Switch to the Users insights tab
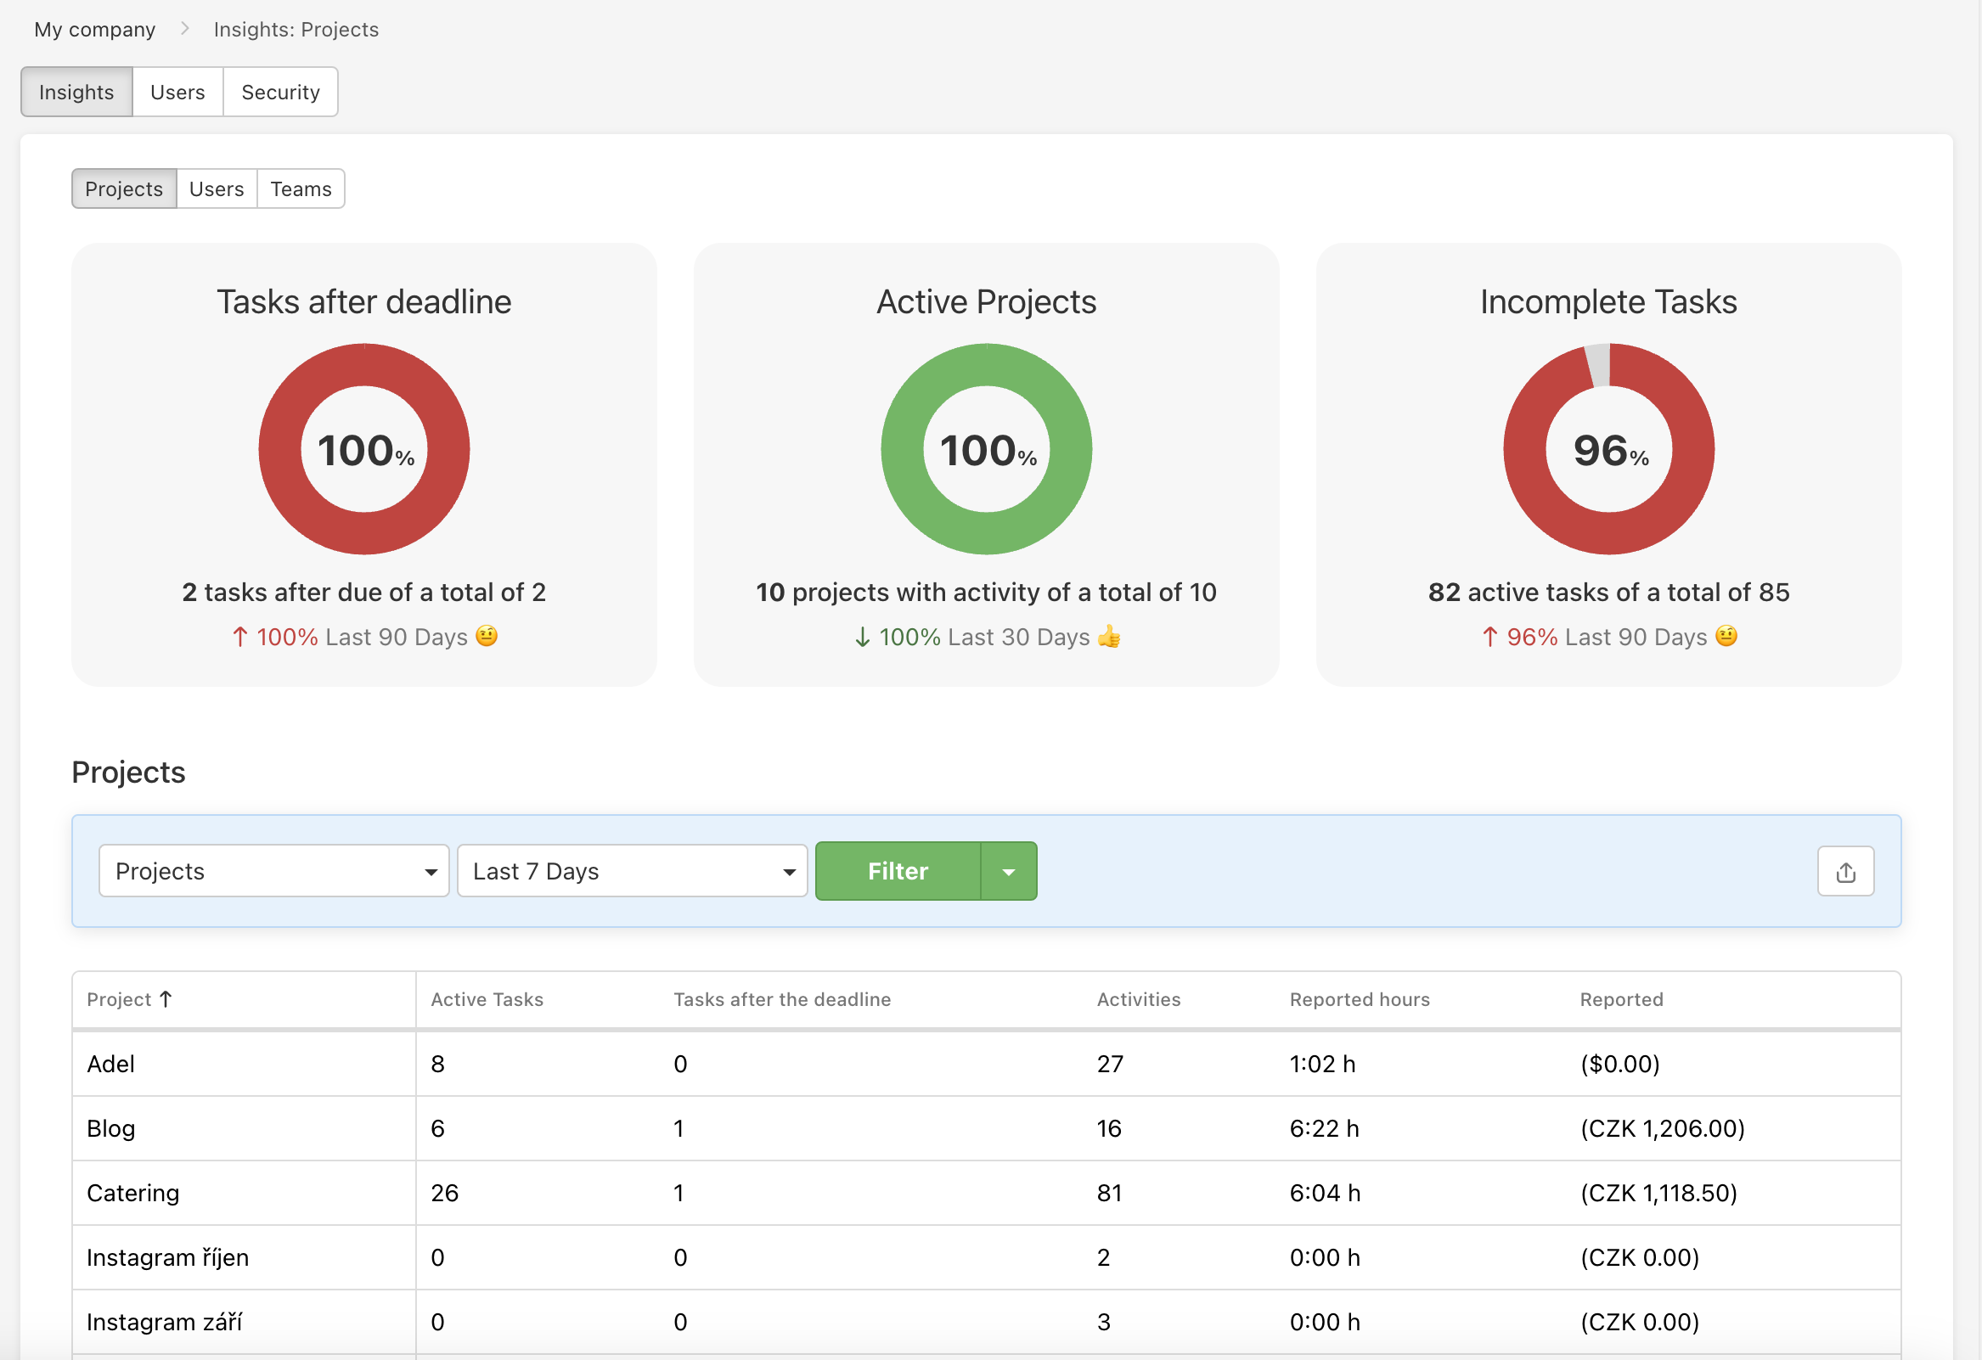Image resolution: width=1982 pixels, height=1360 pixels. pos(217,188)
